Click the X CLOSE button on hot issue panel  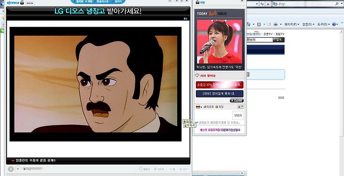point(236,100)
